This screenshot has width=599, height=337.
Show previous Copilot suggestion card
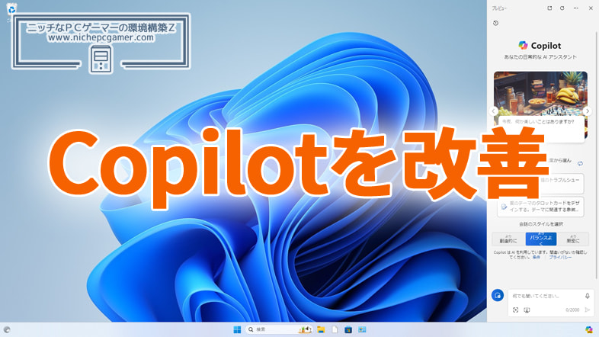(494, 111)
